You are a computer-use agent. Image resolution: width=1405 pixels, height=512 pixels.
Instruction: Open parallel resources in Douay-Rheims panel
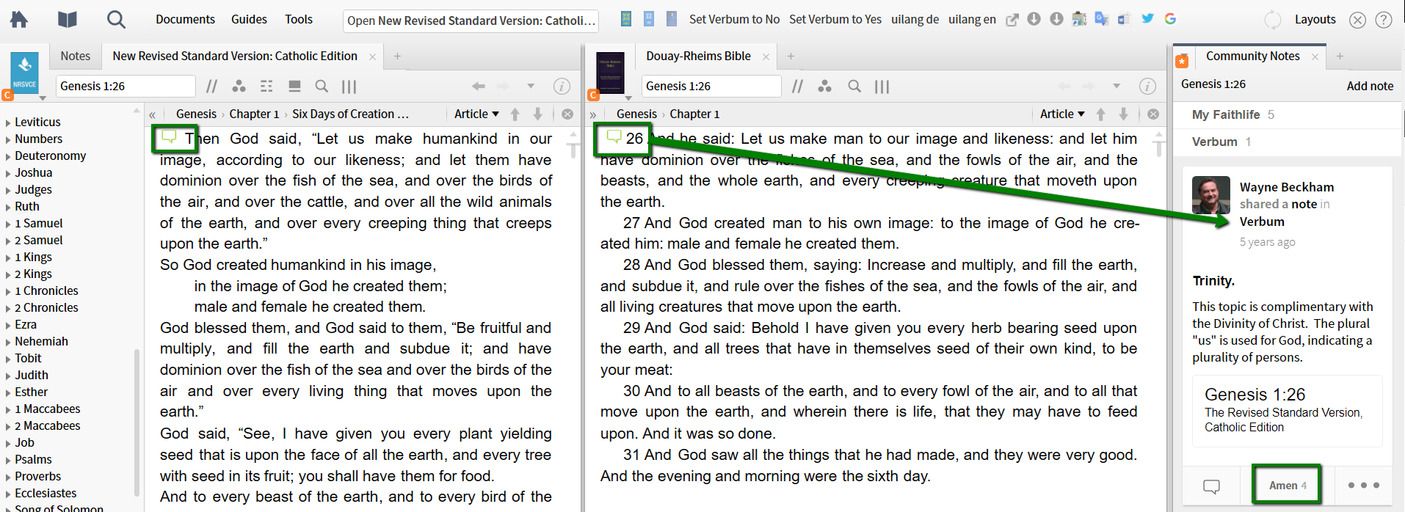pyautogui.click(x=797, y=87)
